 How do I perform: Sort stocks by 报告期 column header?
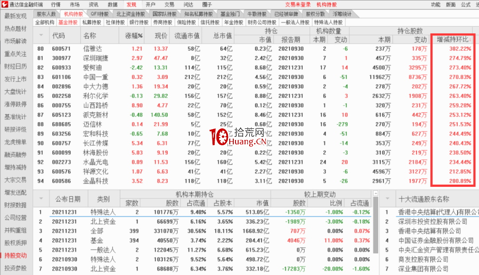pyautogui.click(x=291, y=40)
